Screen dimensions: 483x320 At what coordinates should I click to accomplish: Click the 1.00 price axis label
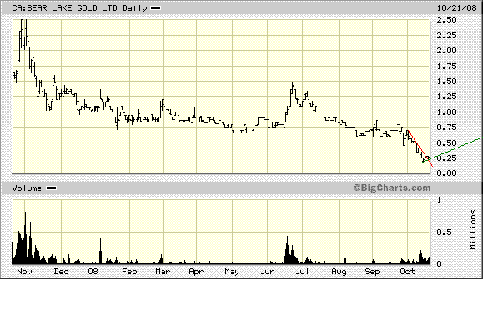[x=446, y=112]
